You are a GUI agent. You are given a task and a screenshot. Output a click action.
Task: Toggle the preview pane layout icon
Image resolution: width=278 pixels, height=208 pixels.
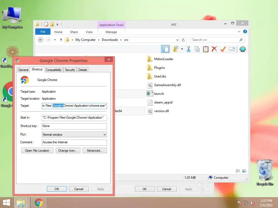(x=165, y=49)
